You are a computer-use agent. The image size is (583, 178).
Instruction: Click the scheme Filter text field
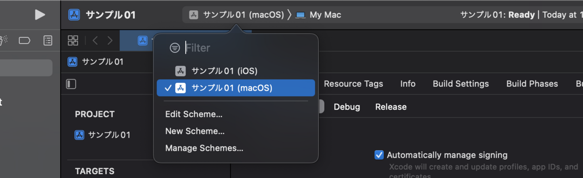pos(248,48)
